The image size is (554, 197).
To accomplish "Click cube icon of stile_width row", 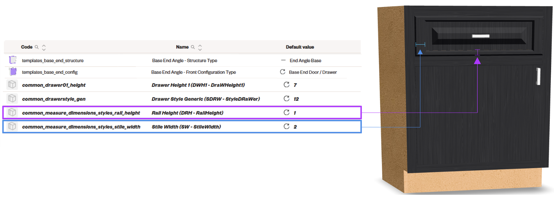I will pos(12,126).
